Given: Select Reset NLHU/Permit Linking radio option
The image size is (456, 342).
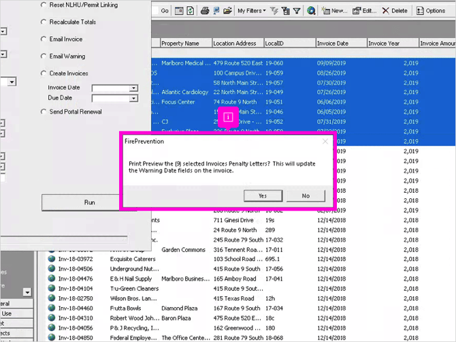Looking at the screenshot, I should 44,5.
